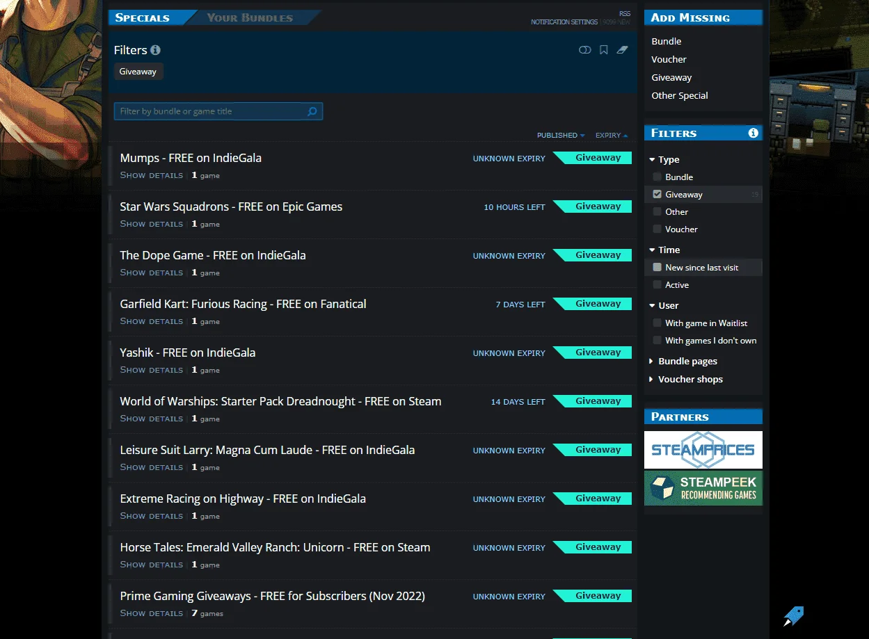Collapse the Time filter section

coord(664,250)
